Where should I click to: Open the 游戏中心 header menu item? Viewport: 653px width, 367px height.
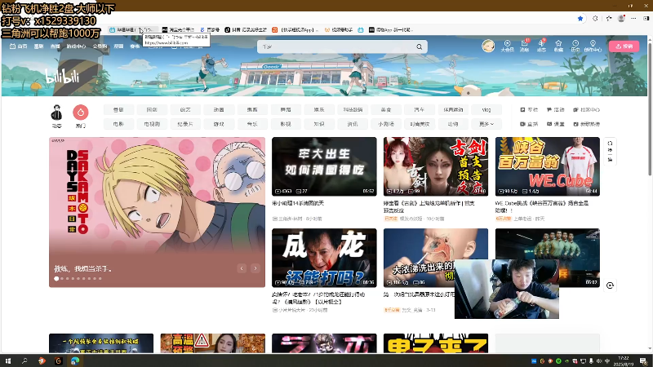pos(76,46)
